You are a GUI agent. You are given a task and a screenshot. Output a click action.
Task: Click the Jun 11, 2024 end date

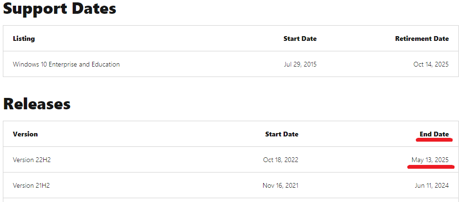[432, 185]
